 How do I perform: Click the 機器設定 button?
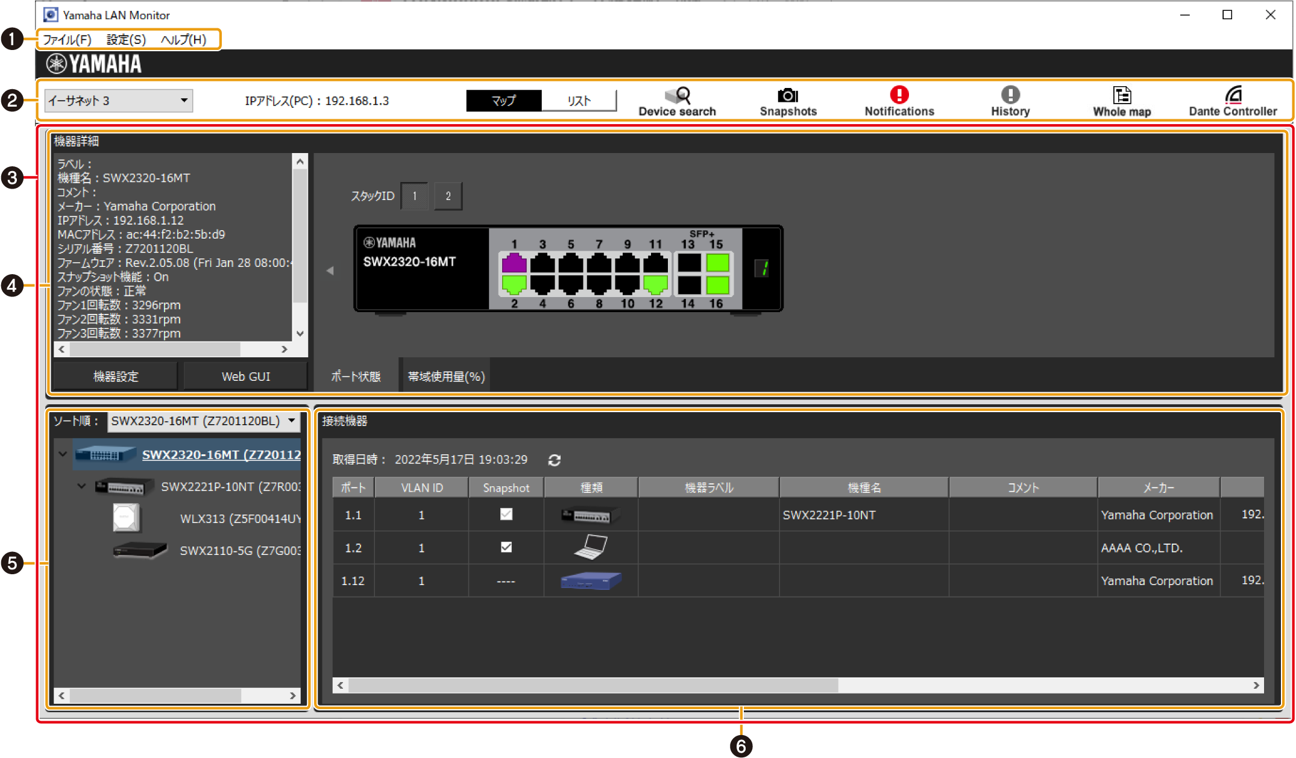pyautogui.click(x=116, y=377)
